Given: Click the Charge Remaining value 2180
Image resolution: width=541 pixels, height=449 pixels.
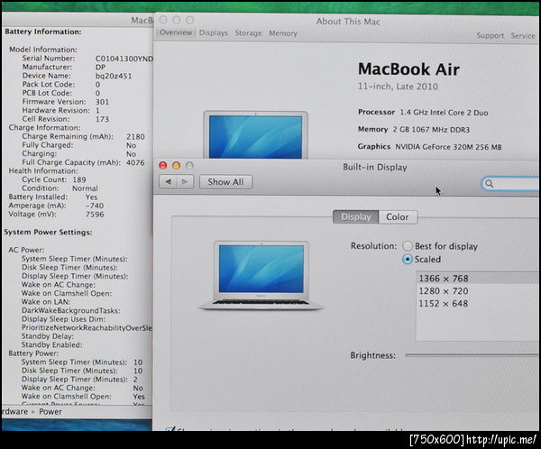Looking at the screenshot, I should (x=135, y=137).
